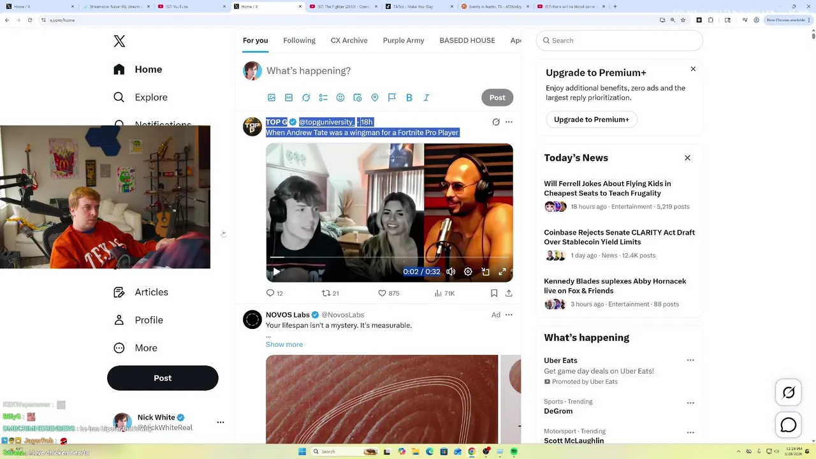The height and width of the screenshot is (459, 816).
Task: Add media image to the new post
Action: (x=272, y=98)
